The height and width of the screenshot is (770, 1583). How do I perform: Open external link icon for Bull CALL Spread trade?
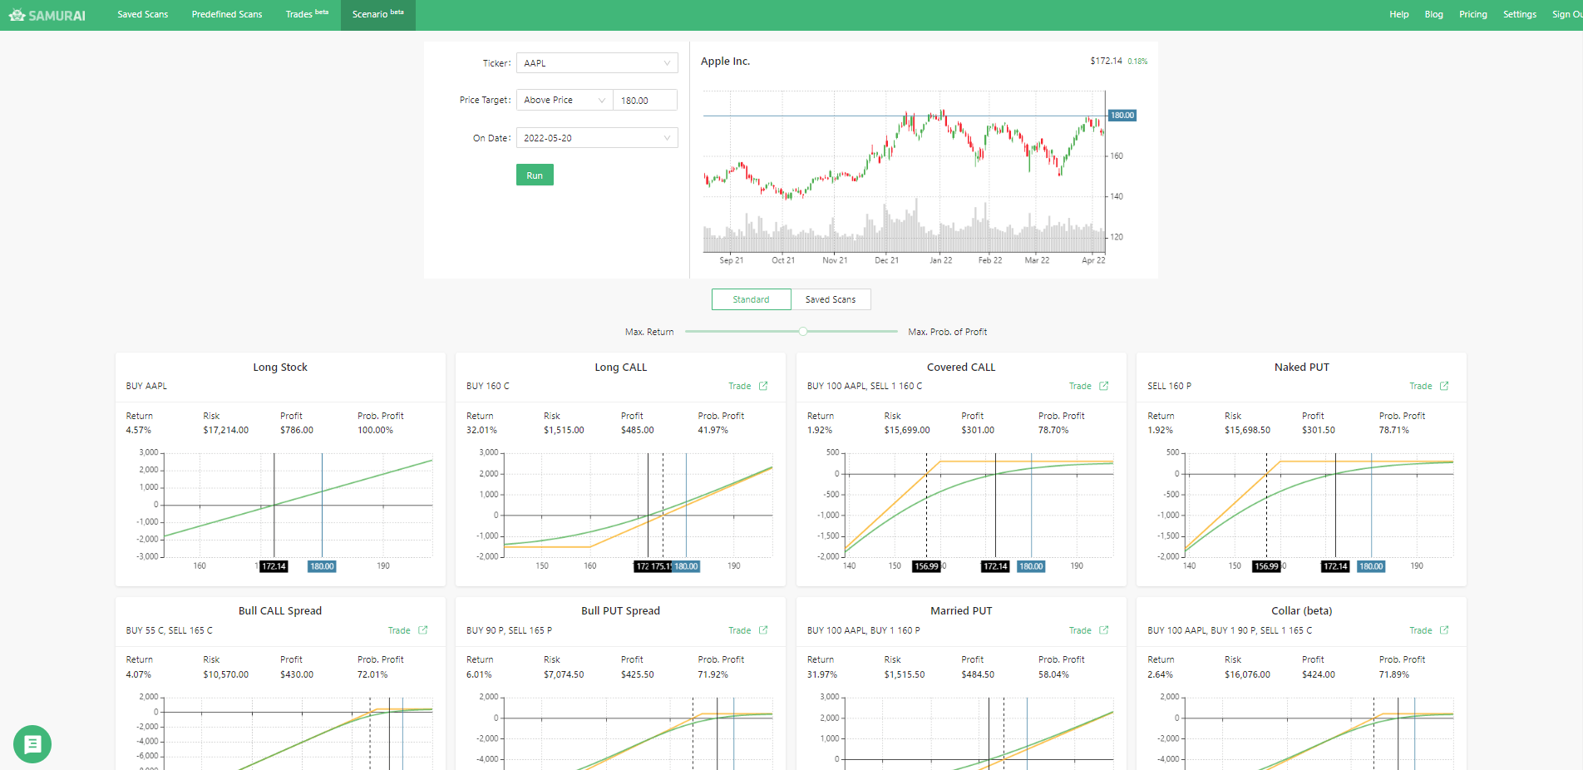pos(423,630)
